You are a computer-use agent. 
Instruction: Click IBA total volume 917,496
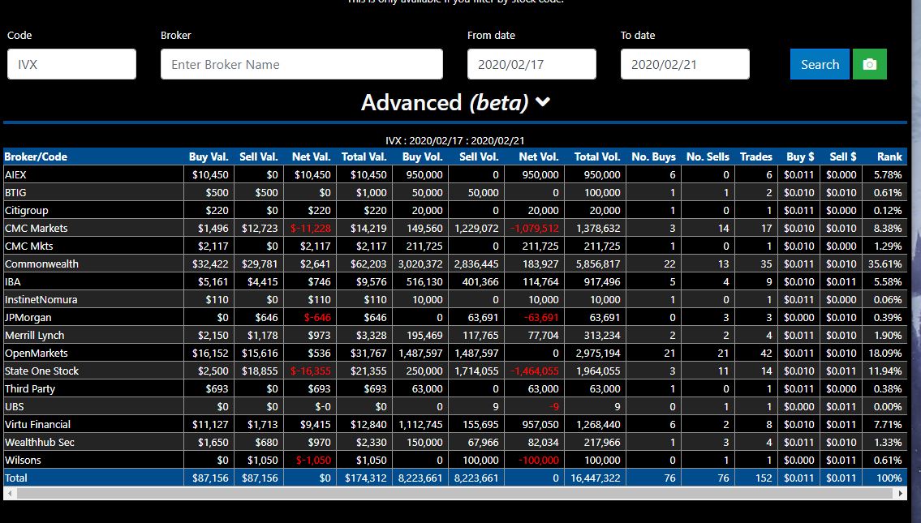pos(602,281)
